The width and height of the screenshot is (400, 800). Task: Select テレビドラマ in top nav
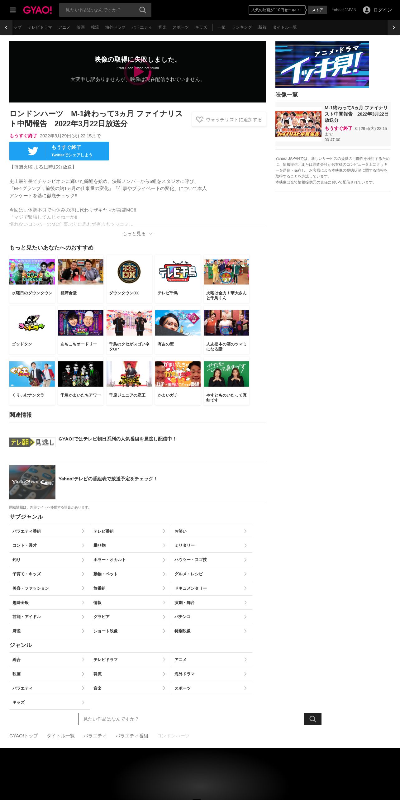click(x=40, y=27)
